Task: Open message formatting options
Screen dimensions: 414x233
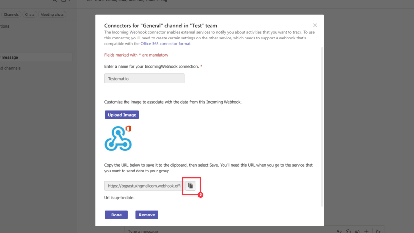Action: click(339, 231)
